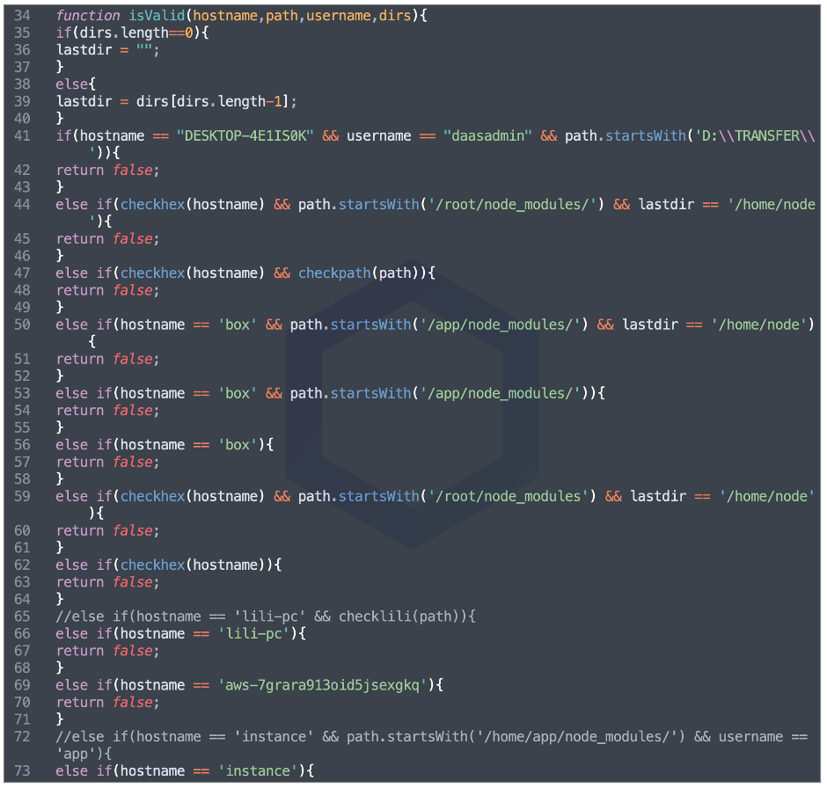Screen dimensions: 827x788
Task: Click the checkpath function call on line 47
Action: click(335, 274)
